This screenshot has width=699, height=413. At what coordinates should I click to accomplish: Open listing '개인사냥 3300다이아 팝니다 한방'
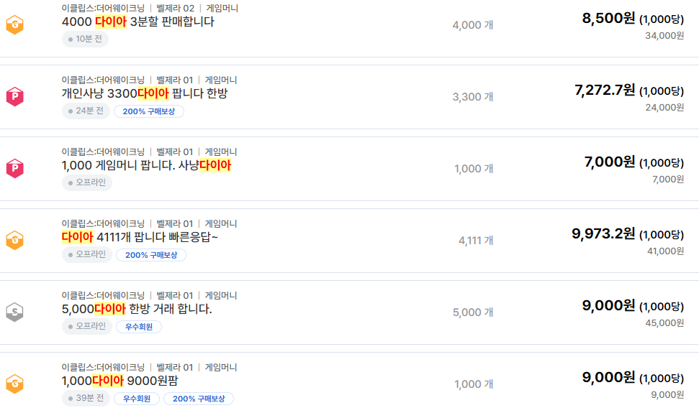[x=145, y=93]
